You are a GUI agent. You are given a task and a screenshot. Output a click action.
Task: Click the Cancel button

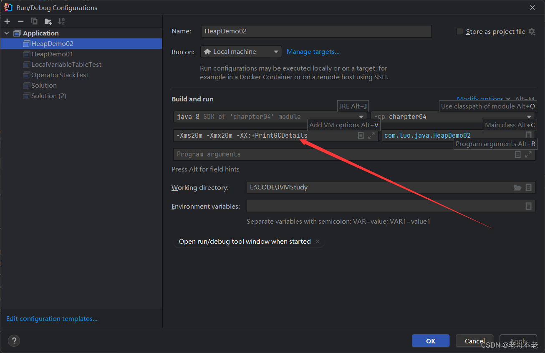[474, 341]
